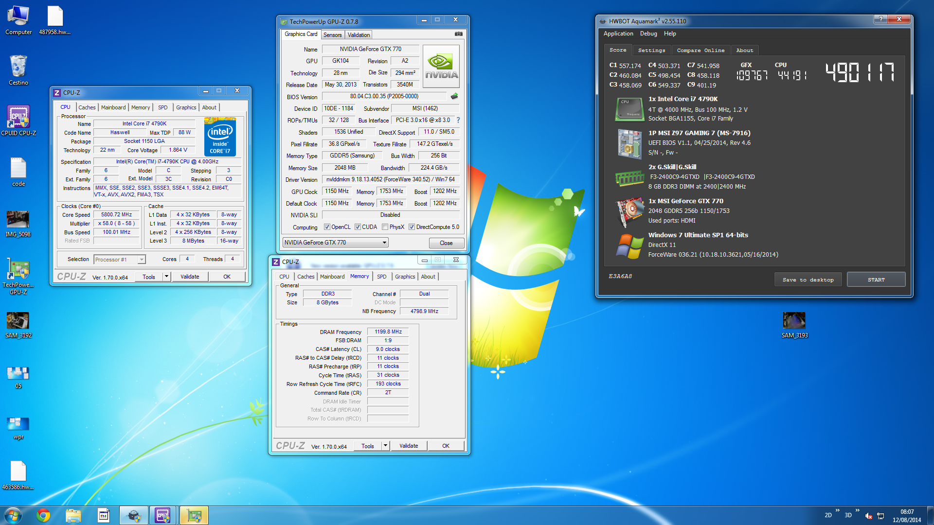Click the RAM module icon in Aquamark
934x525 pixels.
click(x=629, y=178)
